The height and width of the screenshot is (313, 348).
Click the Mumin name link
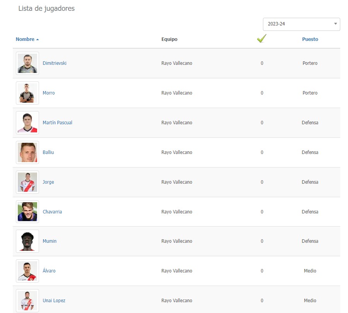point(49,241)
